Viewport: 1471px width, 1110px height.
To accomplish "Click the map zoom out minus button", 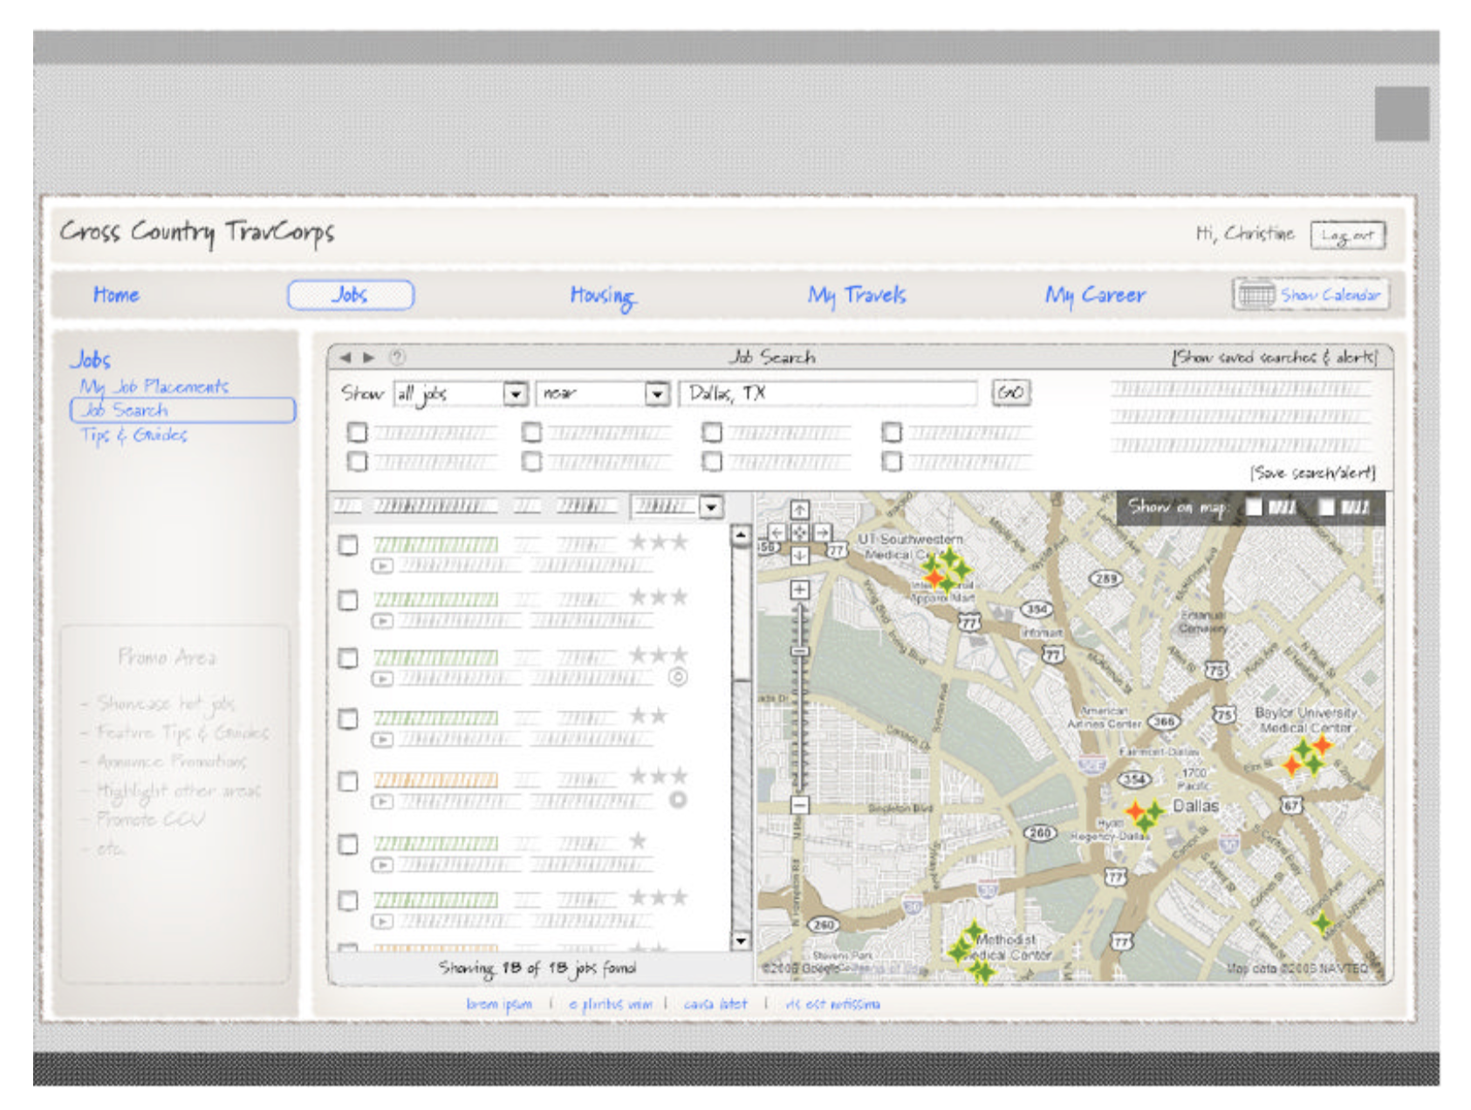I will point(799,805).
